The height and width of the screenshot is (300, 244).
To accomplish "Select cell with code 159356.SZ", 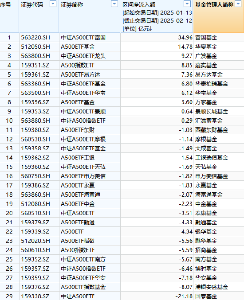I will (39, 102).
